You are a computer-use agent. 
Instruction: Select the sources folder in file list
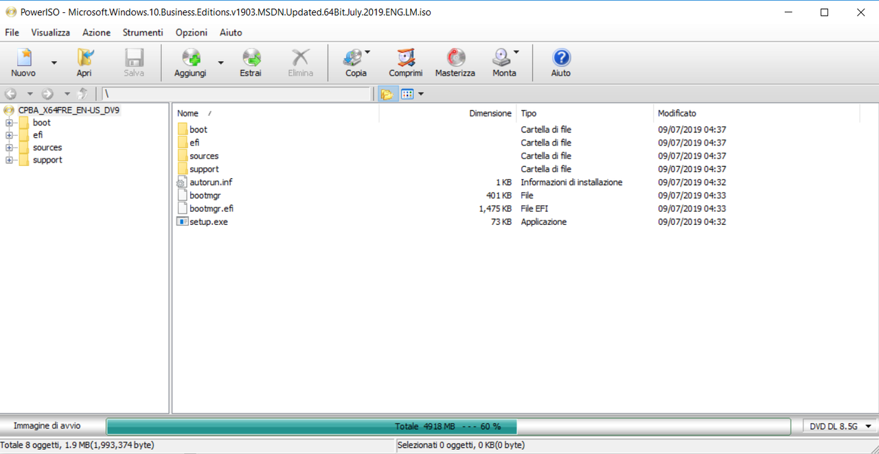pyautogui.click(x=204, y=156)
